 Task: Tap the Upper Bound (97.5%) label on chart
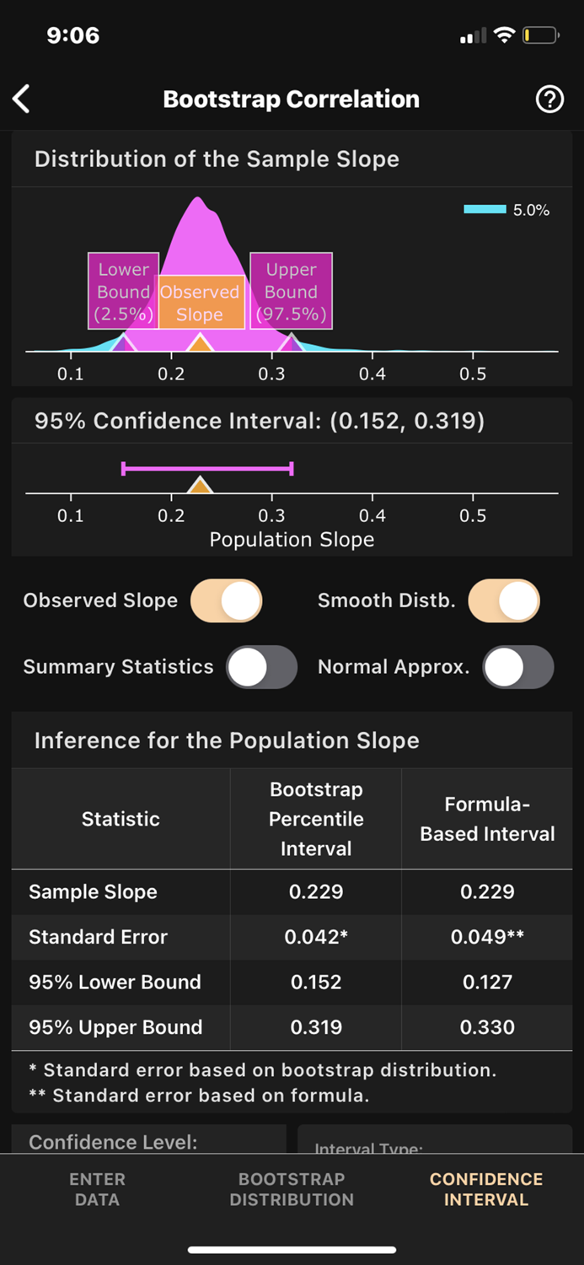(x=290, y=291)
